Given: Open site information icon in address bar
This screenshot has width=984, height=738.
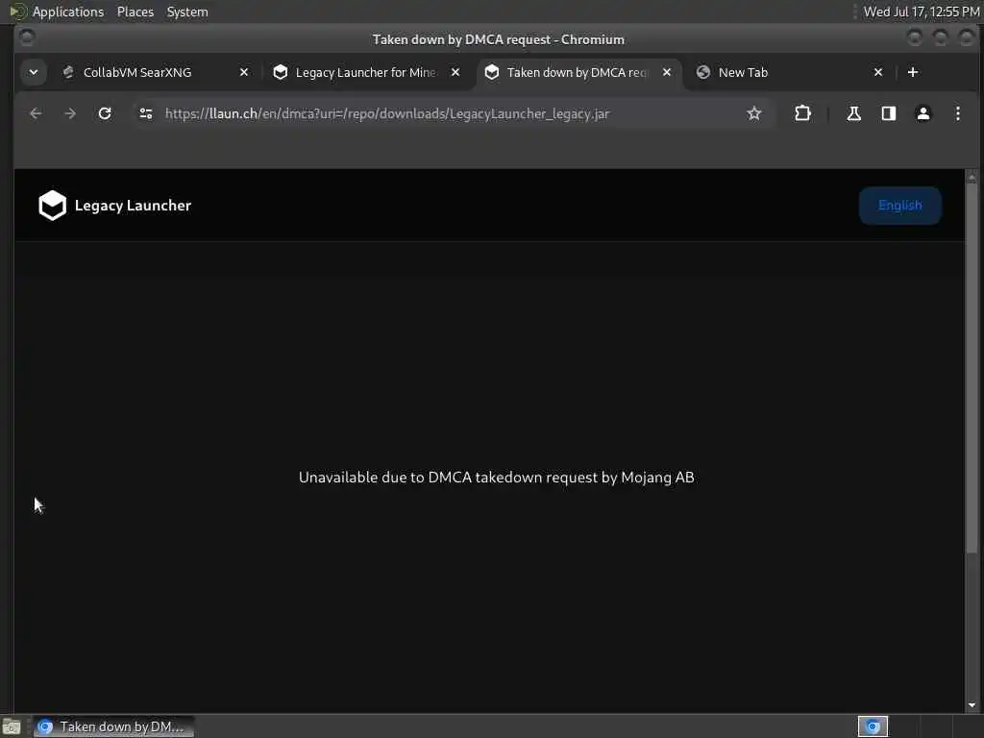Looking at the screenshot, I should [x=146, y=113].
